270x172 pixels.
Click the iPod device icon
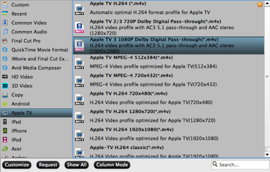click(5, 140)
